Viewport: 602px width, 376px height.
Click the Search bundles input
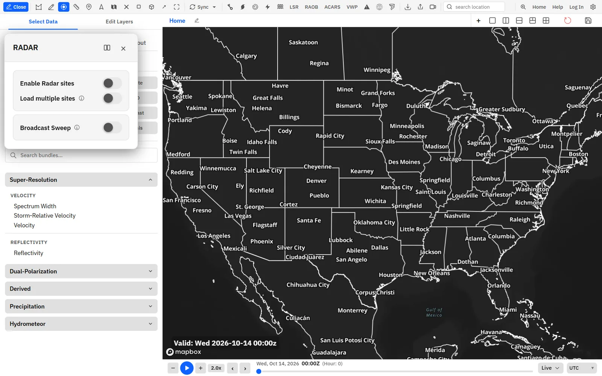click(81, 155)
